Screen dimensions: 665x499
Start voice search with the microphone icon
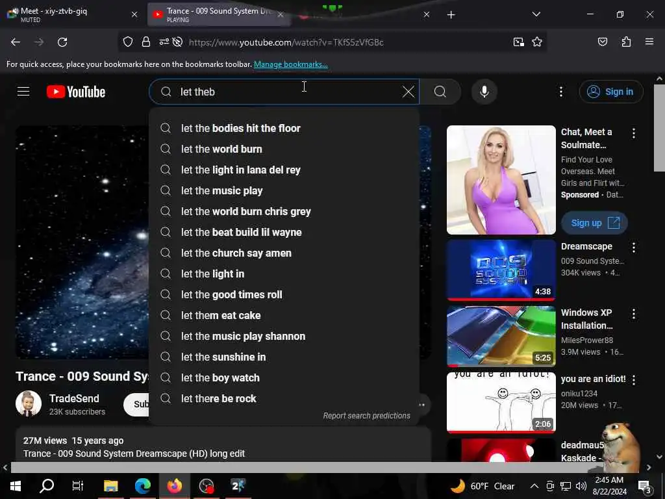[484, 92]
